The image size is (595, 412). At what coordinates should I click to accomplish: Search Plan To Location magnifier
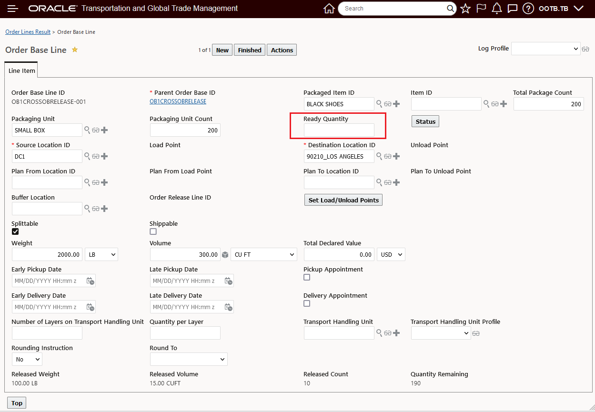[x=379, y=182]
